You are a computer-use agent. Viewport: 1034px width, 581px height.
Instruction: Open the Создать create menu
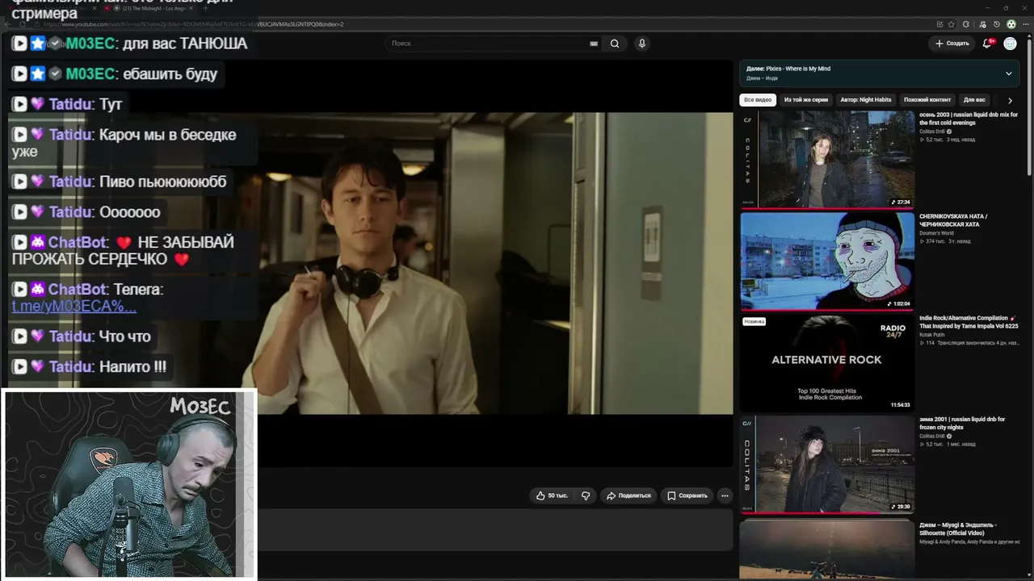(952, 44)
